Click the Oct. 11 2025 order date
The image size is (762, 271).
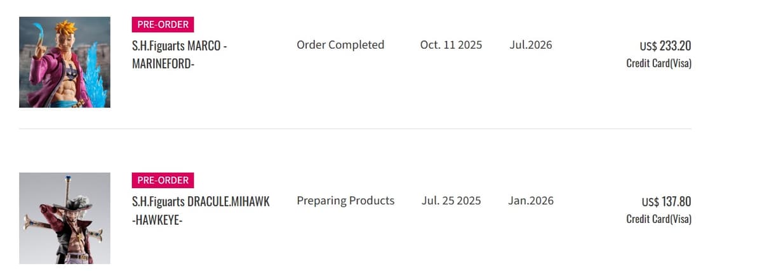coord(451,45)
